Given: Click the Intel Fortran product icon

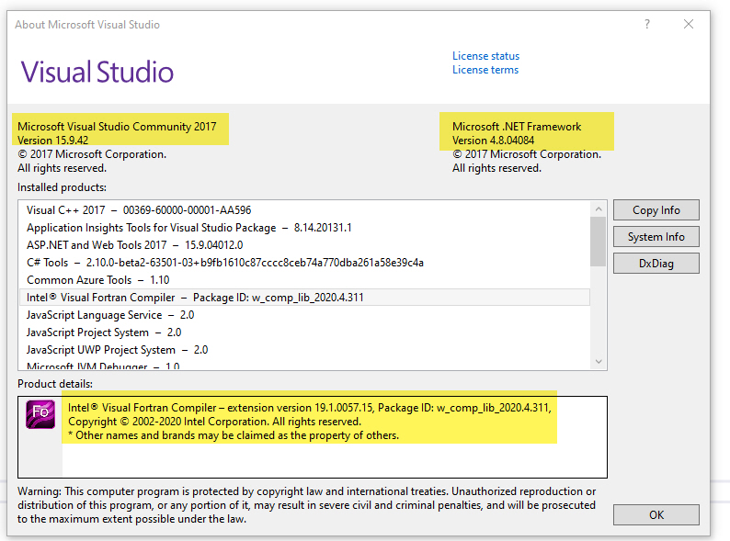Looking at the screenshot, I should 40,416.
